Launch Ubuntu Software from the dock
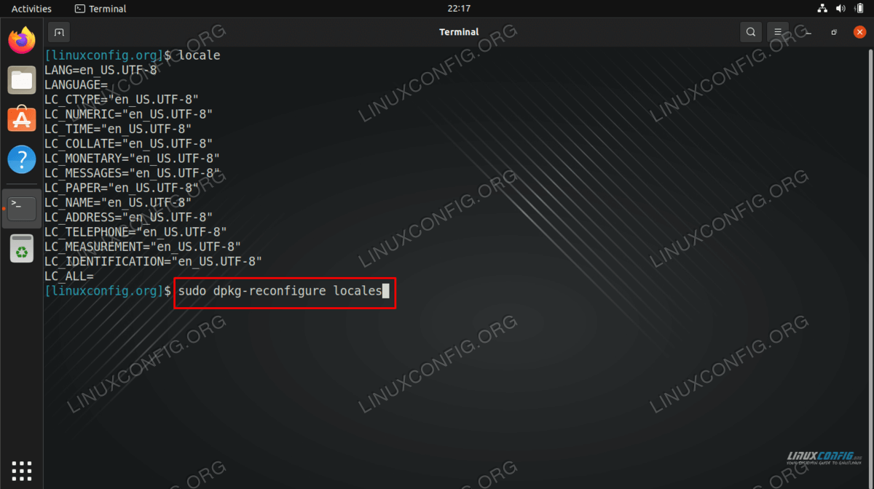This screenshot has width=874, height=489. pos(22,119)
